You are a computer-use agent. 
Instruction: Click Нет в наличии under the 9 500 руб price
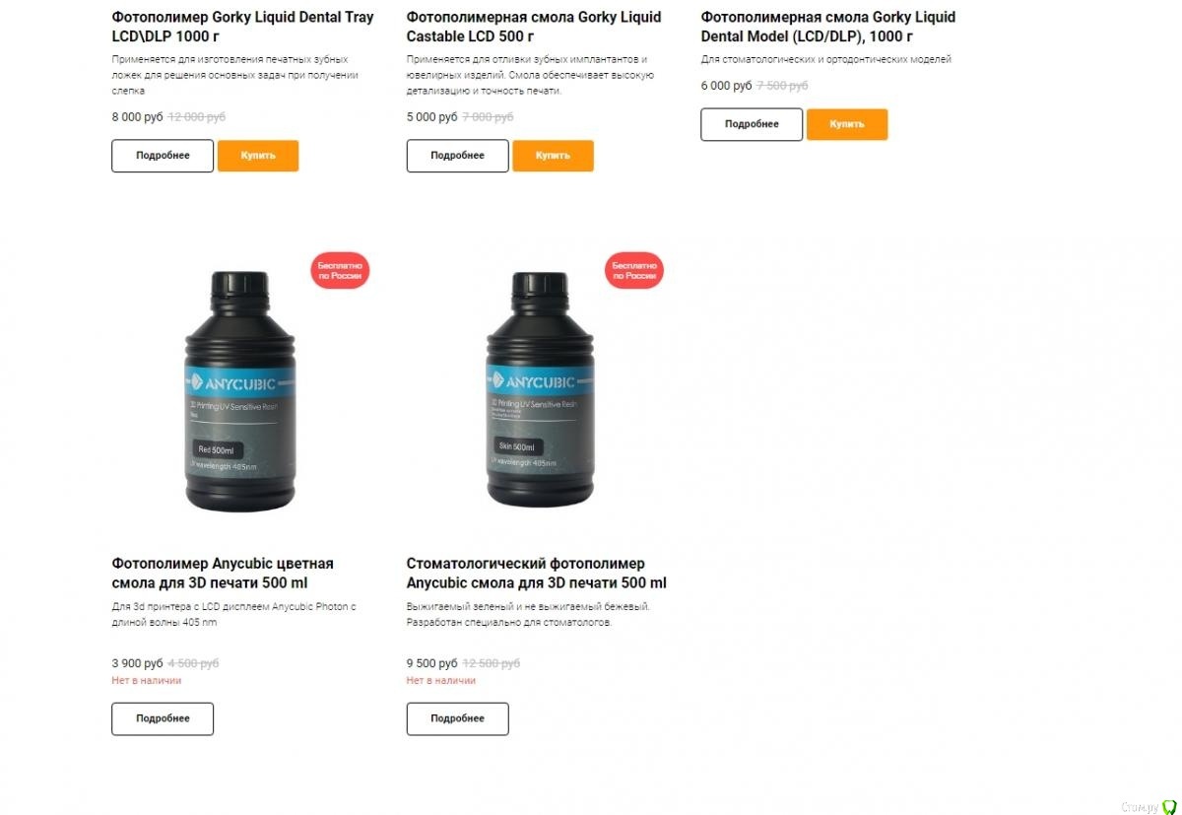point(441,681)
